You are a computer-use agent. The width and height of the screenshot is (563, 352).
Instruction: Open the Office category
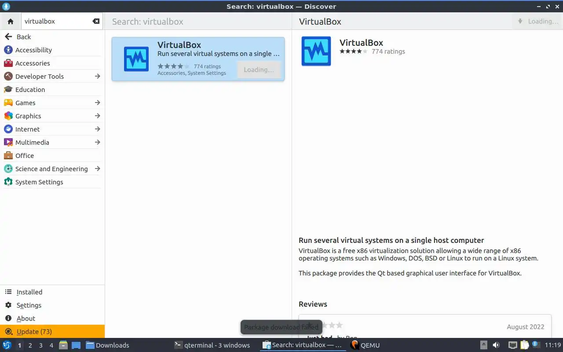pos(52,155)
